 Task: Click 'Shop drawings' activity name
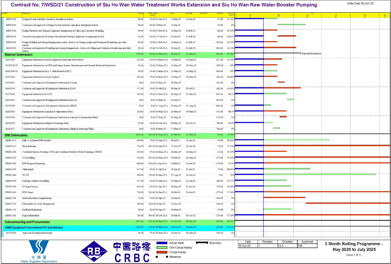click(29, 146)
